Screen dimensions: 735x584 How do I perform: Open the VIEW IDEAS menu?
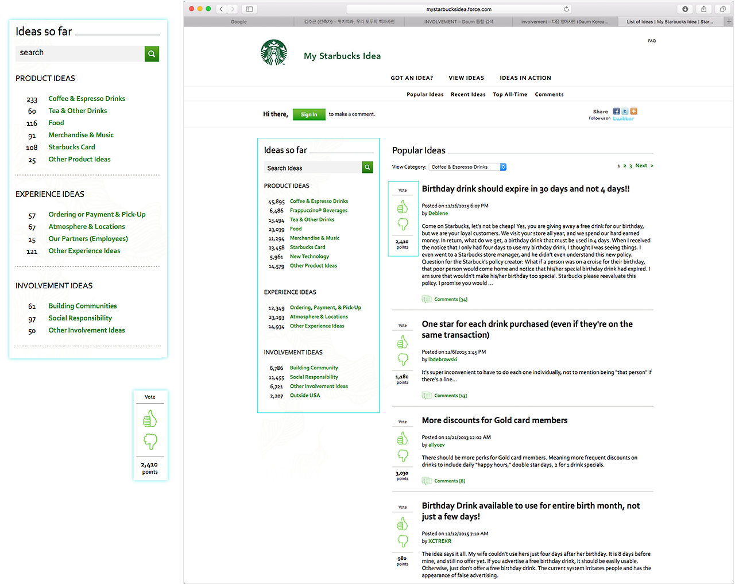(x=466, y=78)
